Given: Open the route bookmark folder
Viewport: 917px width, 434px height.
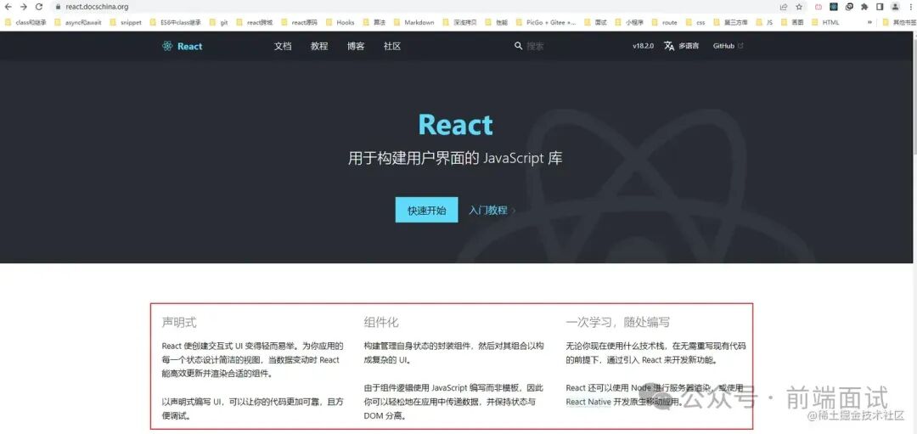Looking at the screenshot, I should (x=664, y=22).
